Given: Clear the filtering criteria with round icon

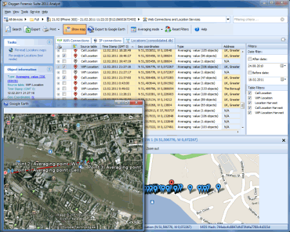Looking at the screenshot, I should pos(282,19).
